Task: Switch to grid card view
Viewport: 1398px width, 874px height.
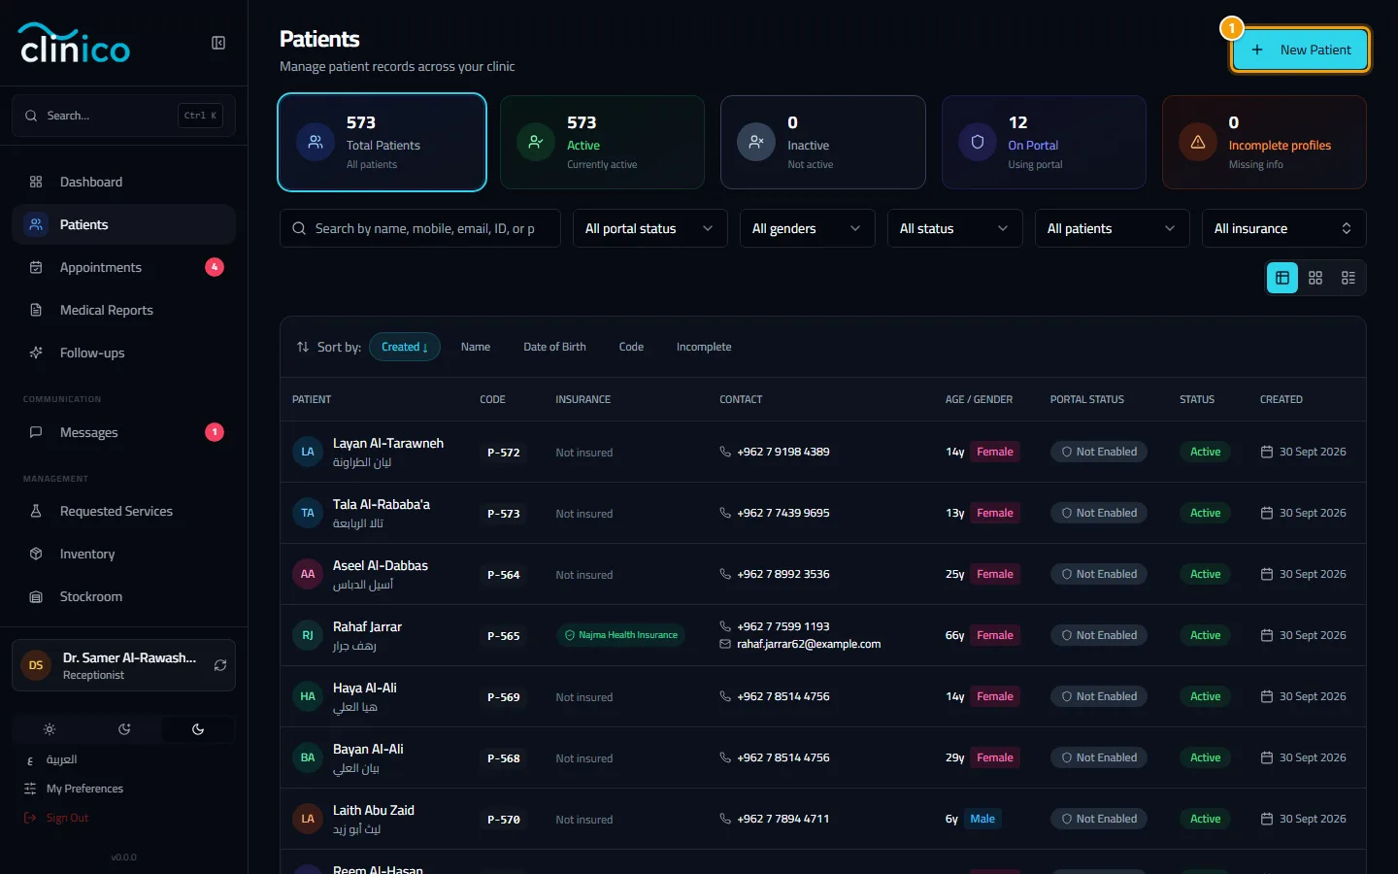Action: point(1315,278)
